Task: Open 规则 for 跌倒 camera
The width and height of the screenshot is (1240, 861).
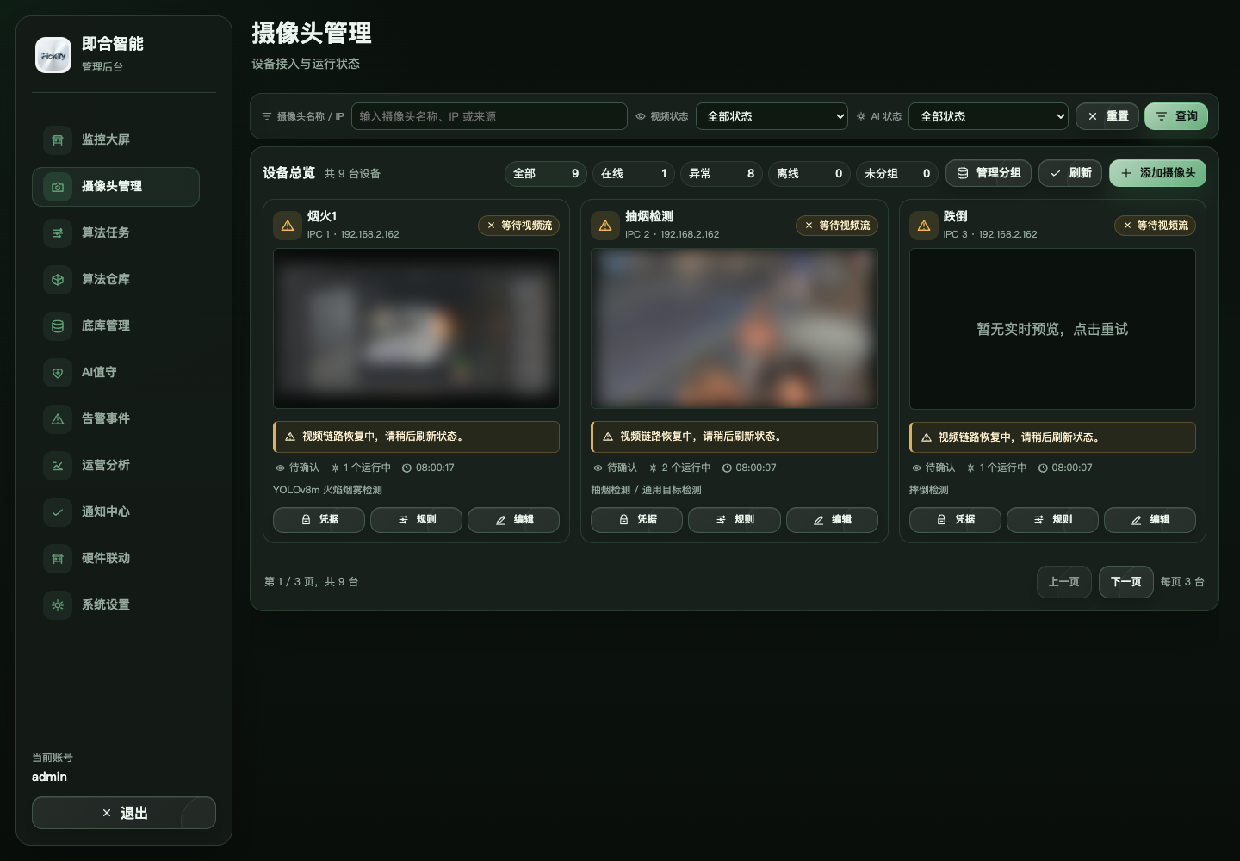Action: pos(1052,520)
